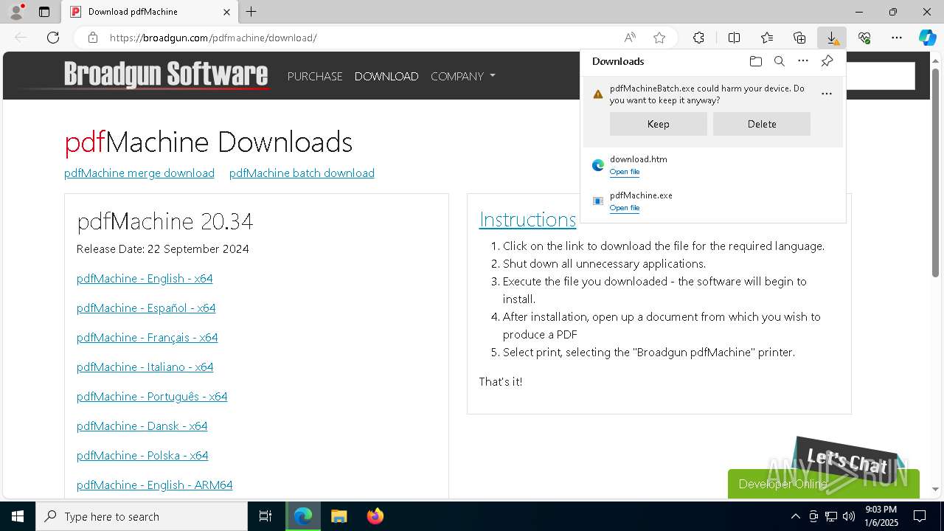The height and width of the screenshot is (531, 944).
Task: Download pdfMachine - Dansk - x64
Action: click(142, 426)
